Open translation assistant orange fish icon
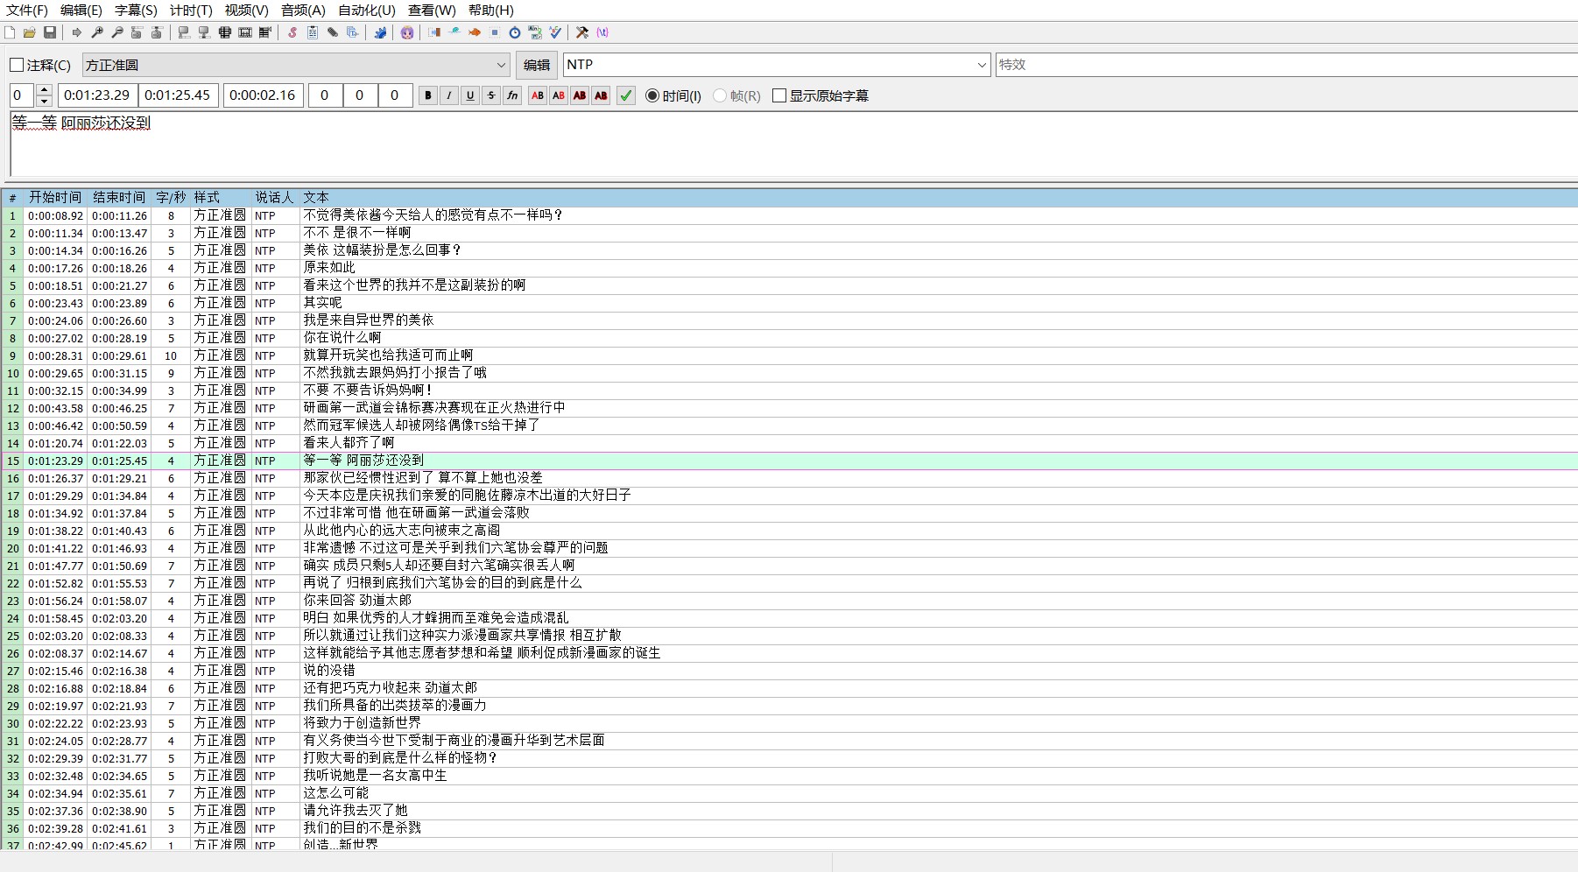Screen dimensions: 1578x872 (474, 32)
